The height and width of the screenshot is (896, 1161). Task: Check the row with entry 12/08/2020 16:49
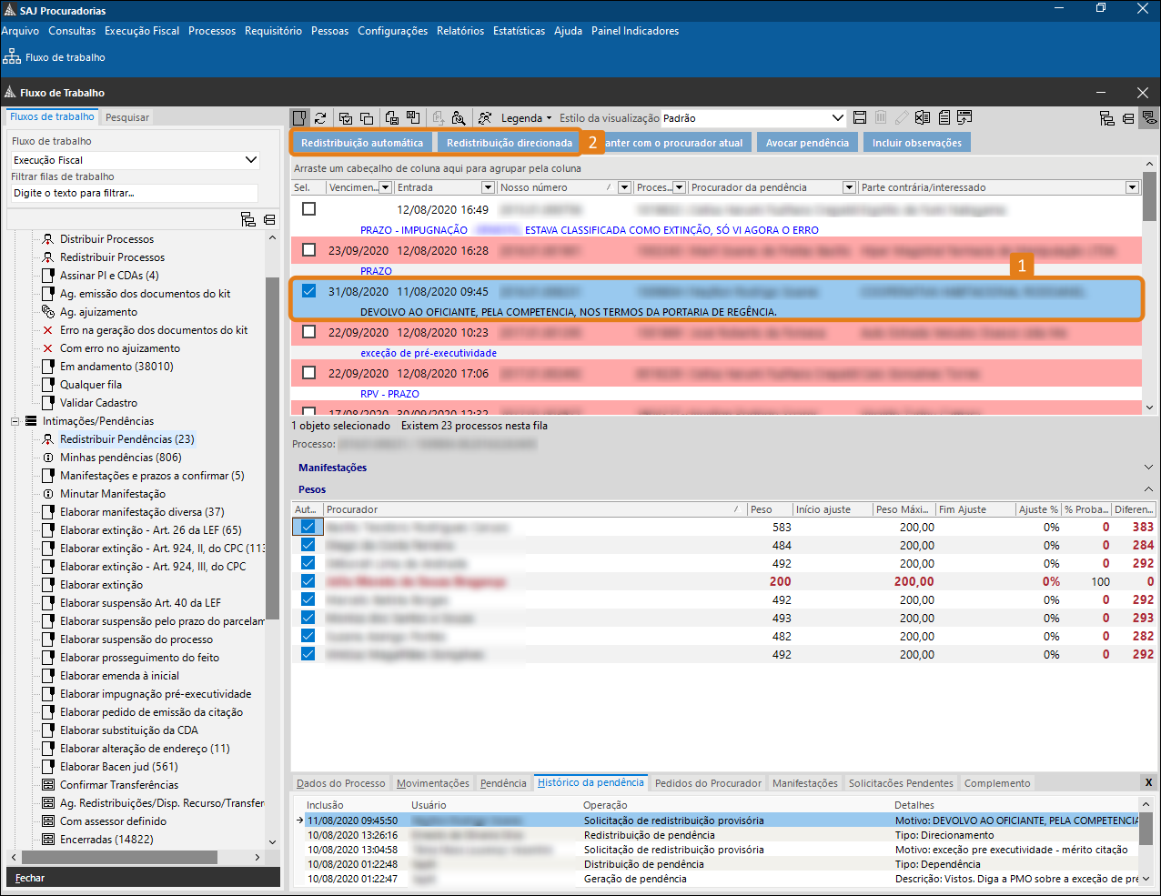[309, 209]
